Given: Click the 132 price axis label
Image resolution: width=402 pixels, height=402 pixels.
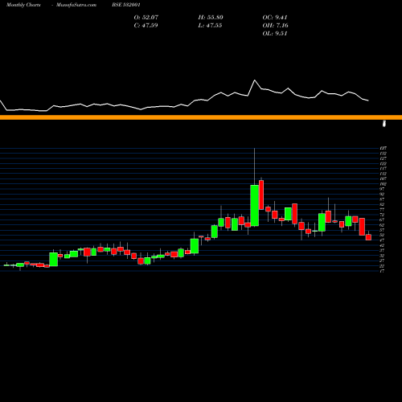Looking at the screenshot, I should [x=383, y=154].
